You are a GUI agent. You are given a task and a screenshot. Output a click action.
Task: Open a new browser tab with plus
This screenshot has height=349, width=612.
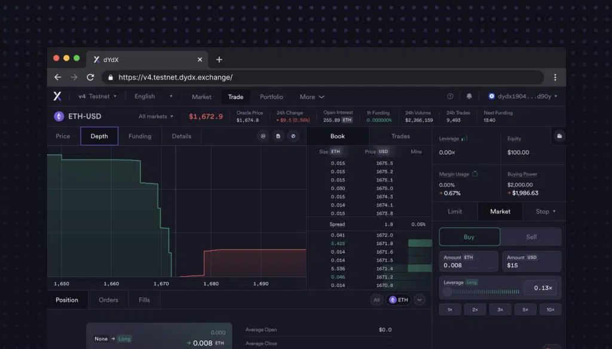tap(219, 60)
